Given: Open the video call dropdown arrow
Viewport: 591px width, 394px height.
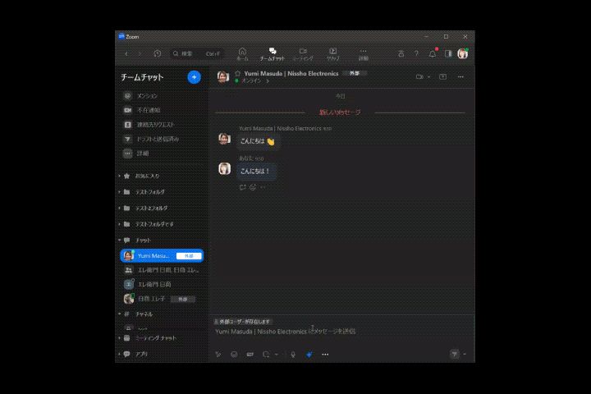Looking at the screenshot, I should point(428,77).
